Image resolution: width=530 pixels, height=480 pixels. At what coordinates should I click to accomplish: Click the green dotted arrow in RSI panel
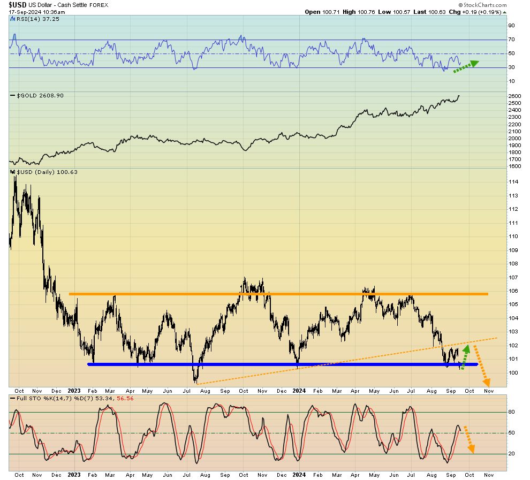[x=465, y=66]
